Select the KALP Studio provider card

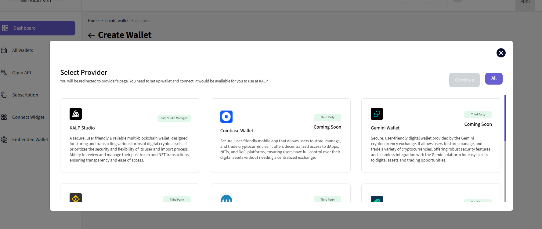(x=130, y=136)
